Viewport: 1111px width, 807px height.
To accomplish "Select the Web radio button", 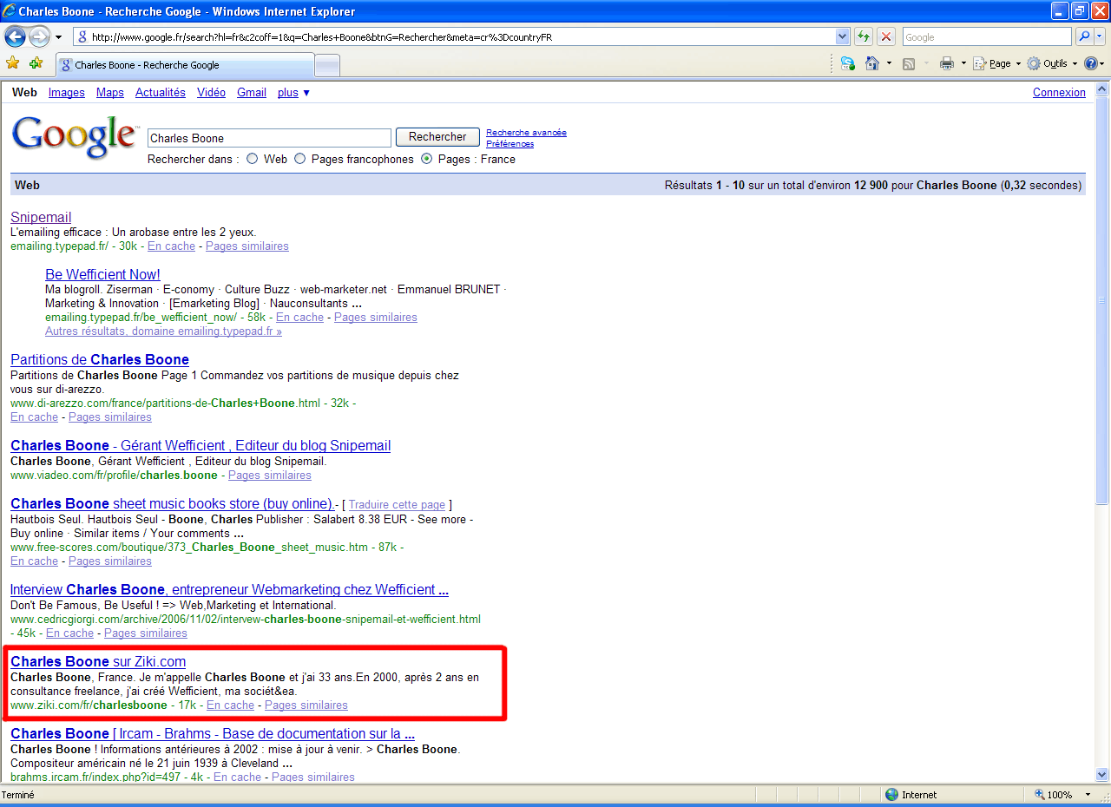I will [x=253, y=159].
